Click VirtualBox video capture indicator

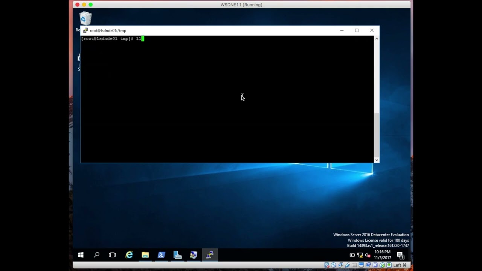point(368,265)
